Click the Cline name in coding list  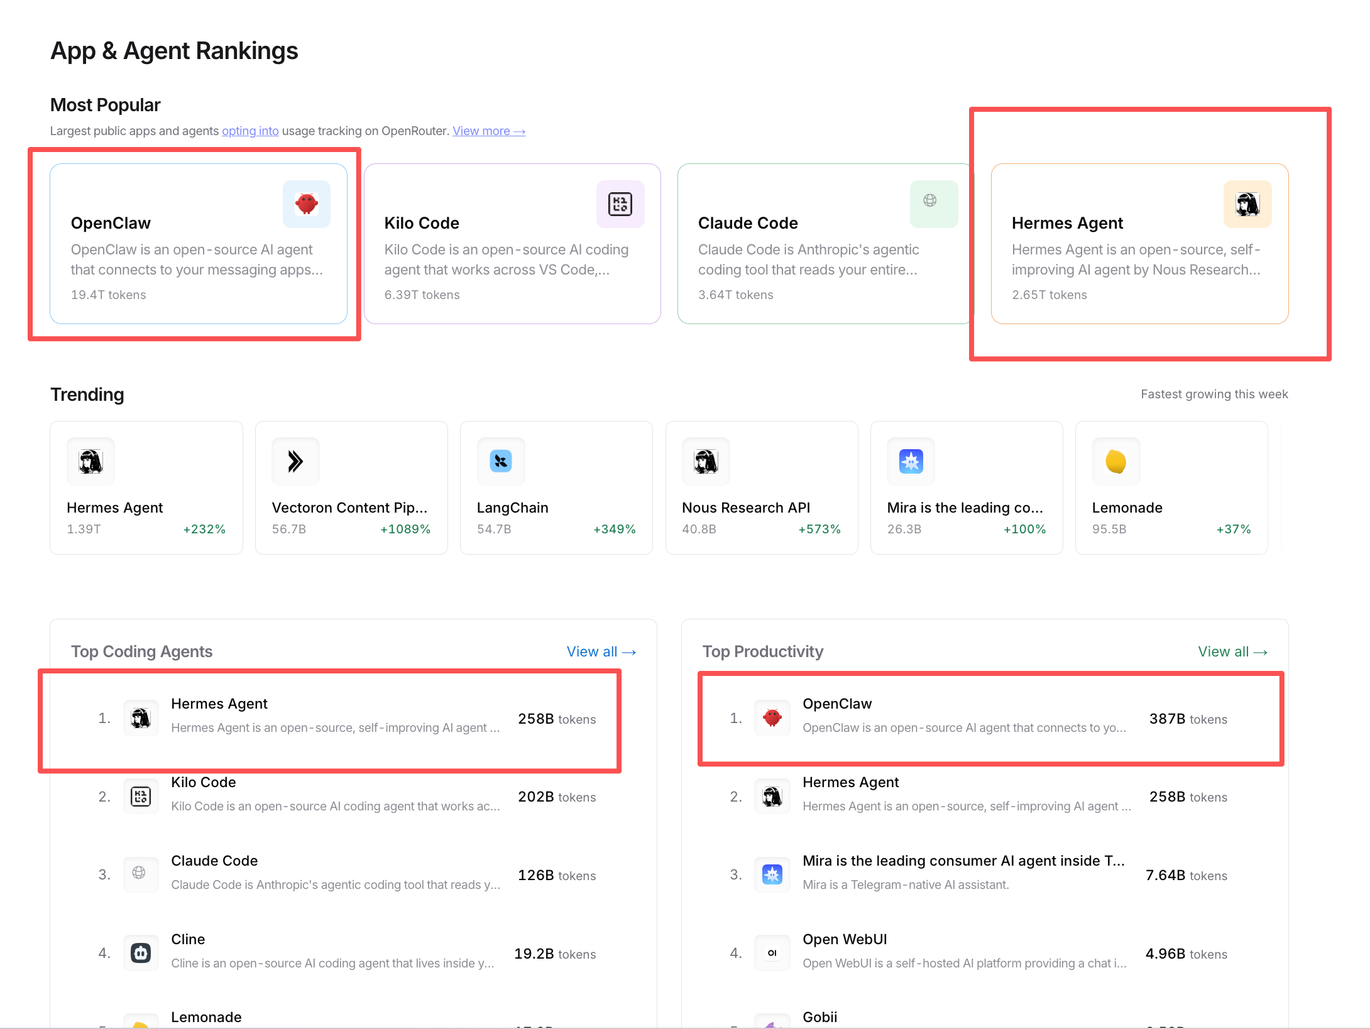click(x=188, y=939)
